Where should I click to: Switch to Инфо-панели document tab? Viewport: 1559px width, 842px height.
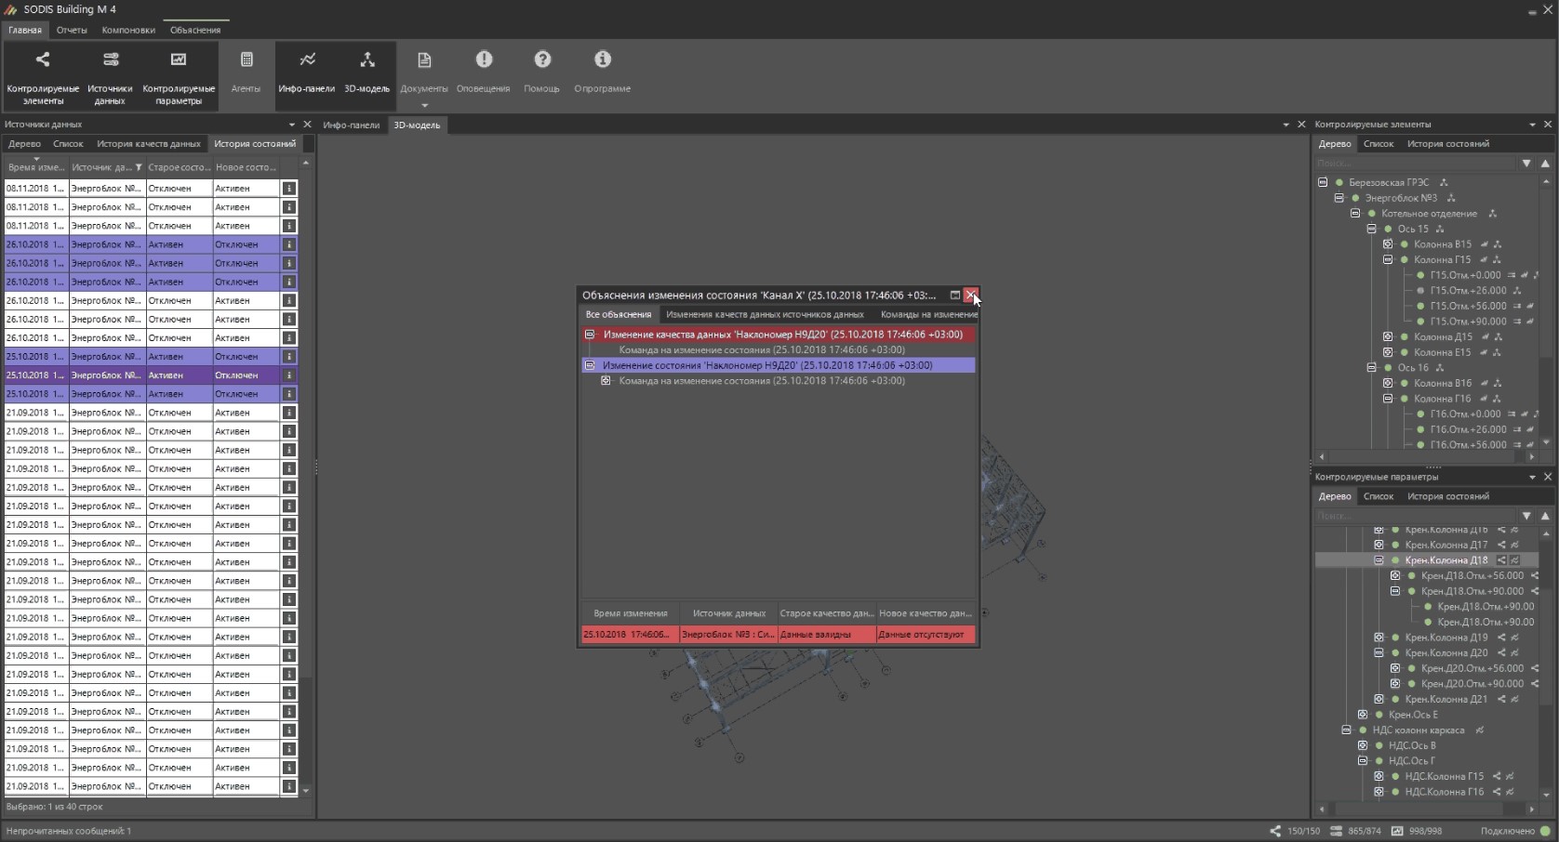(x=352, y=125)
